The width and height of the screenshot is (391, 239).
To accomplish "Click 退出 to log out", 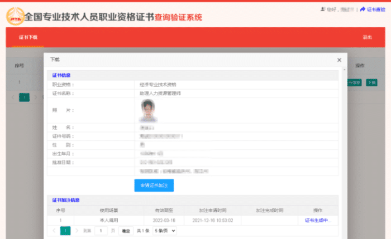I will (x=367, y=37).
